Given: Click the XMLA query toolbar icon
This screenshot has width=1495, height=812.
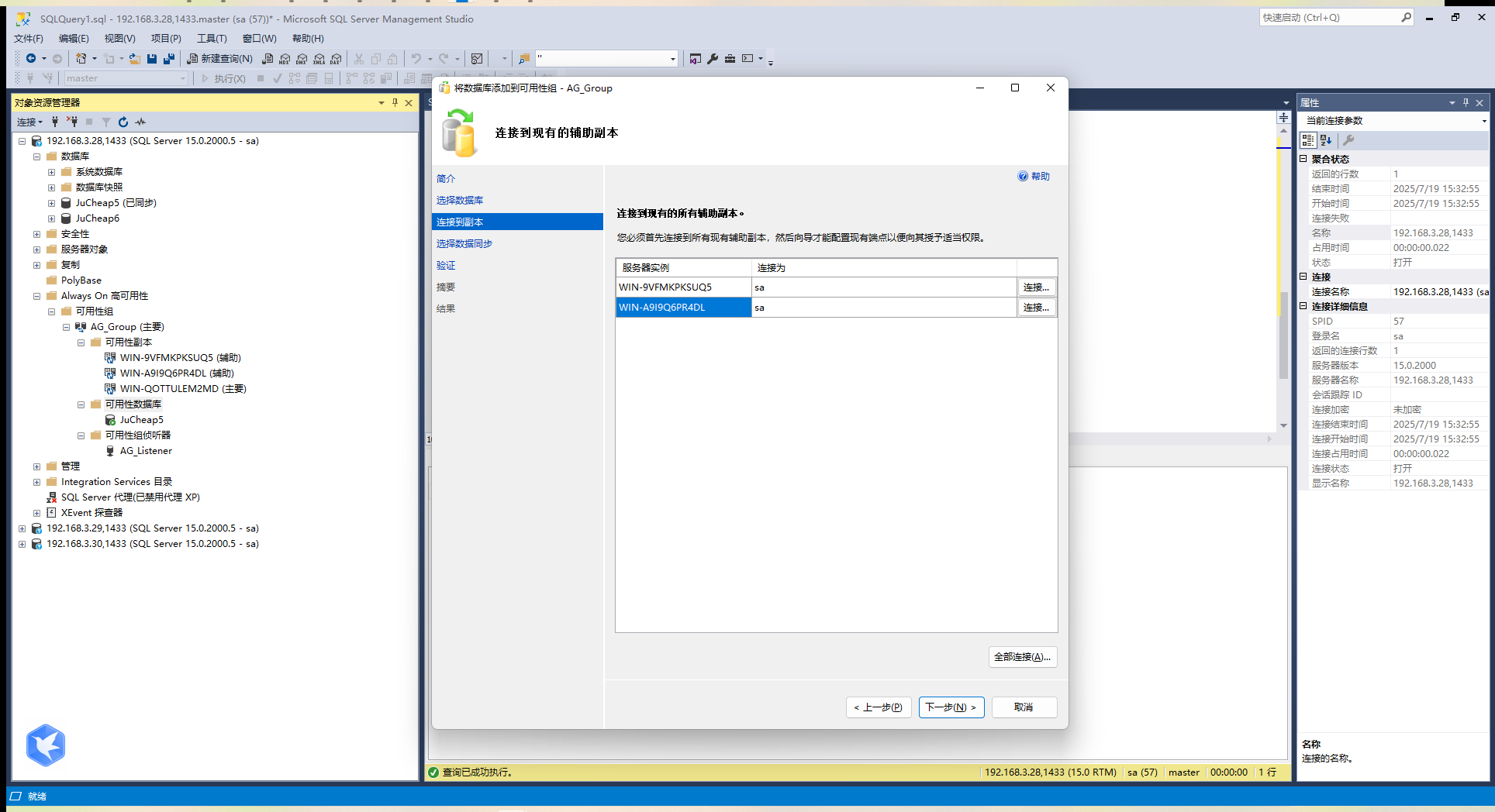Looking at the screenshot, I should tap(319, 59).
